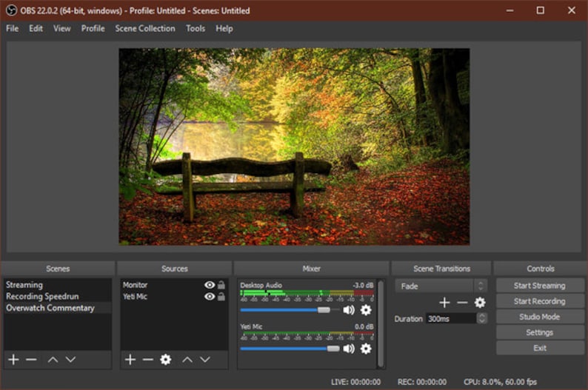Screen dimensions: 588x390
Task: Click Start Streaming button
Action: coord(540,286)
